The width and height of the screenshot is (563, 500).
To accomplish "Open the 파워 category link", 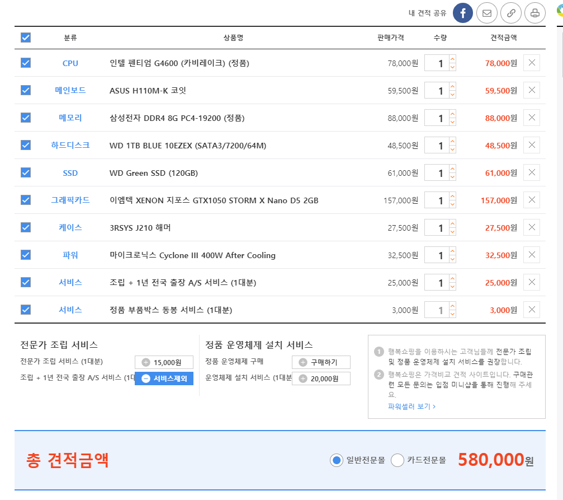I will 70,255.
